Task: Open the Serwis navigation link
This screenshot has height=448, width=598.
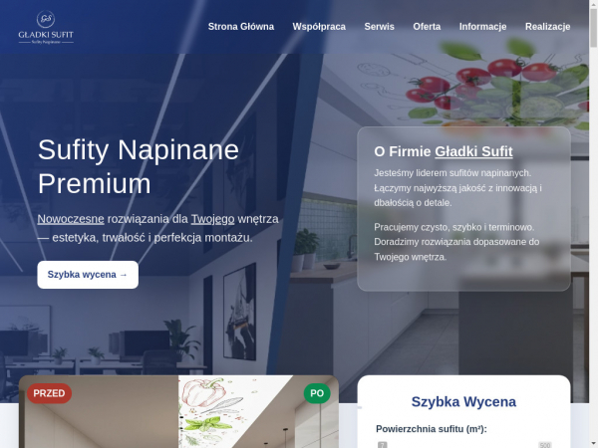Action: tap(379, 27)
